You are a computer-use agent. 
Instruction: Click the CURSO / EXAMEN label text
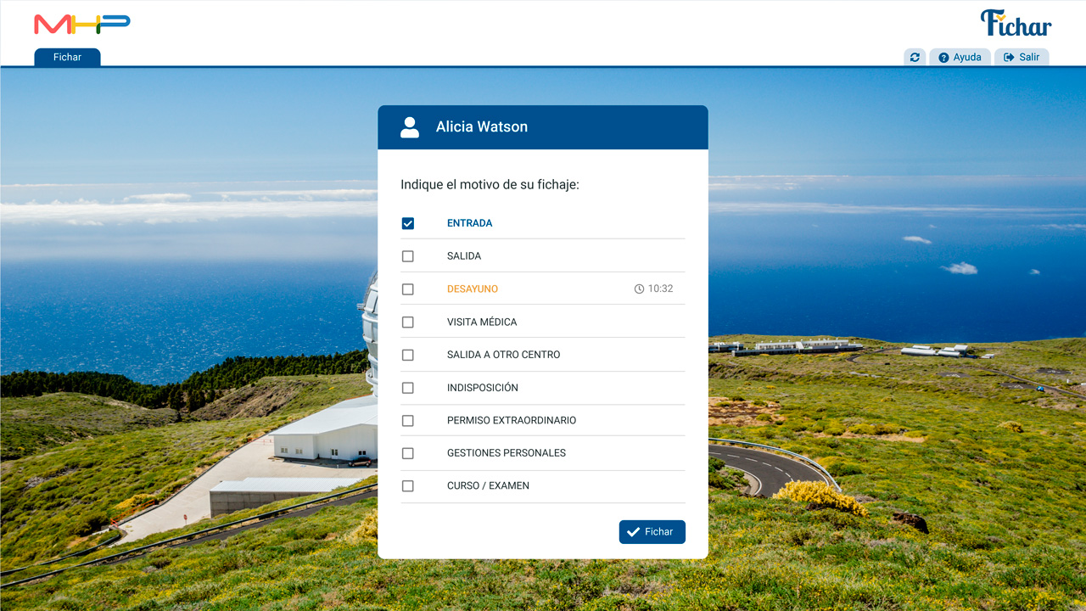coord(488,486)
